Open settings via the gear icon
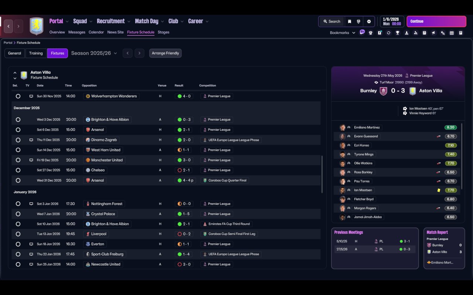Image resolution: width=473 pixels, height=295 pixels. (369, 21)
